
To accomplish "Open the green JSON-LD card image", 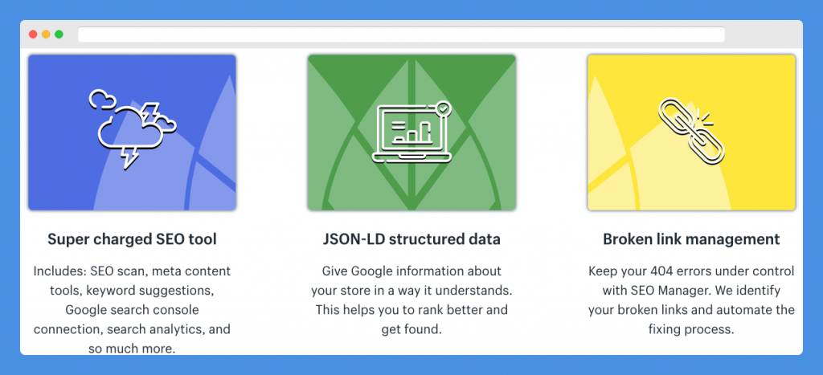I will [x=411, y=132].
